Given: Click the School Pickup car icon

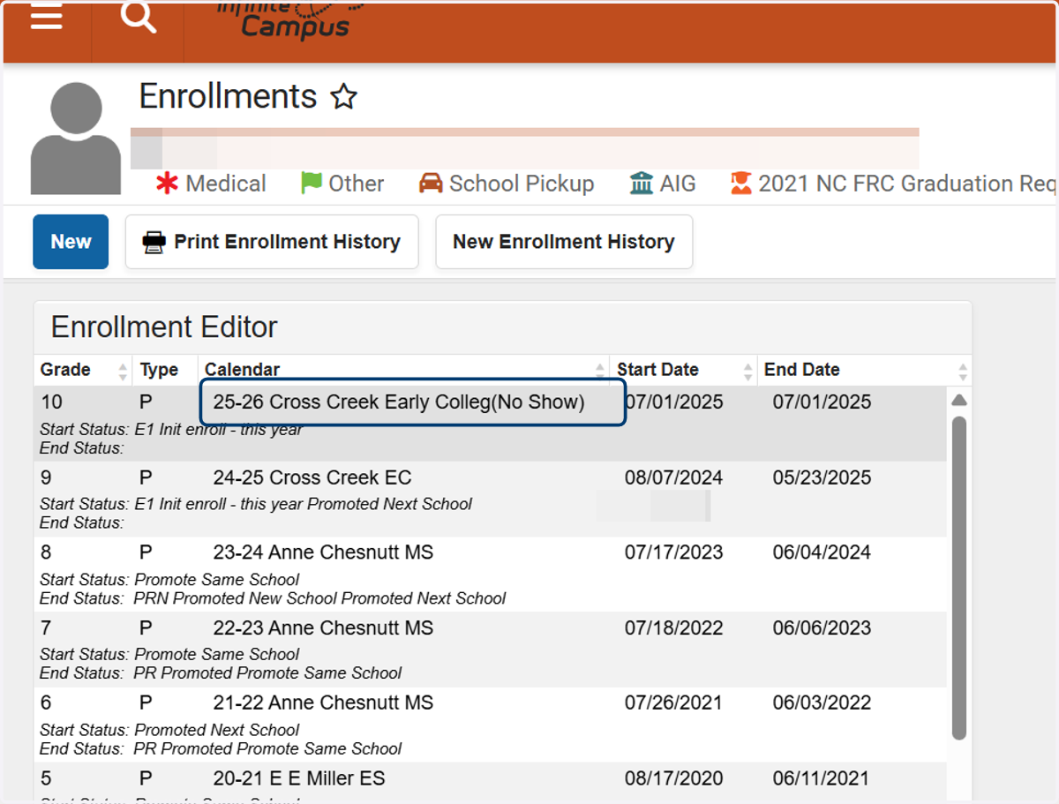Looking at the screenshot, I should point(431,184).
